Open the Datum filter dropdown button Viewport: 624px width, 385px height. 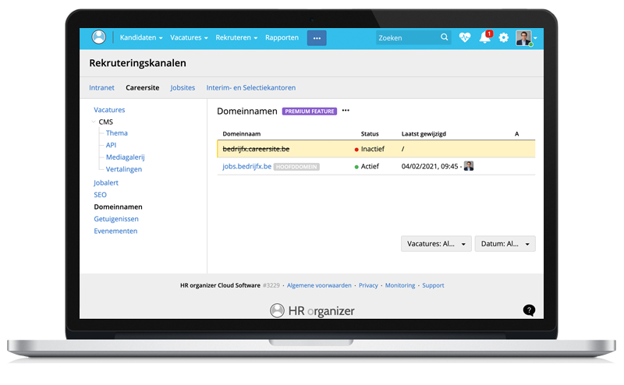coord(505,244)
